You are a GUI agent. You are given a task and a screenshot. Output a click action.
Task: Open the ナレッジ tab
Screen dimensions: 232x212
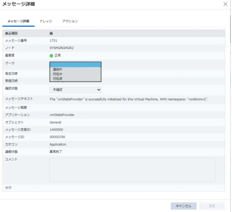[x=46, y=21]
